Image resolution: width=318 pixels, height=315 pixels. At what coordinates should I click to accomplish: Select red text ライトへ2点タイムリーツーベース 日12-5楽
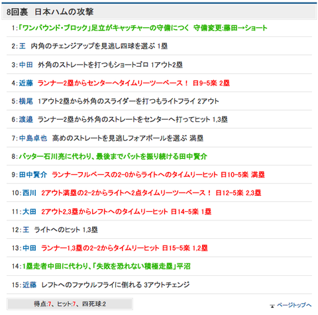(x=151, y=193)
